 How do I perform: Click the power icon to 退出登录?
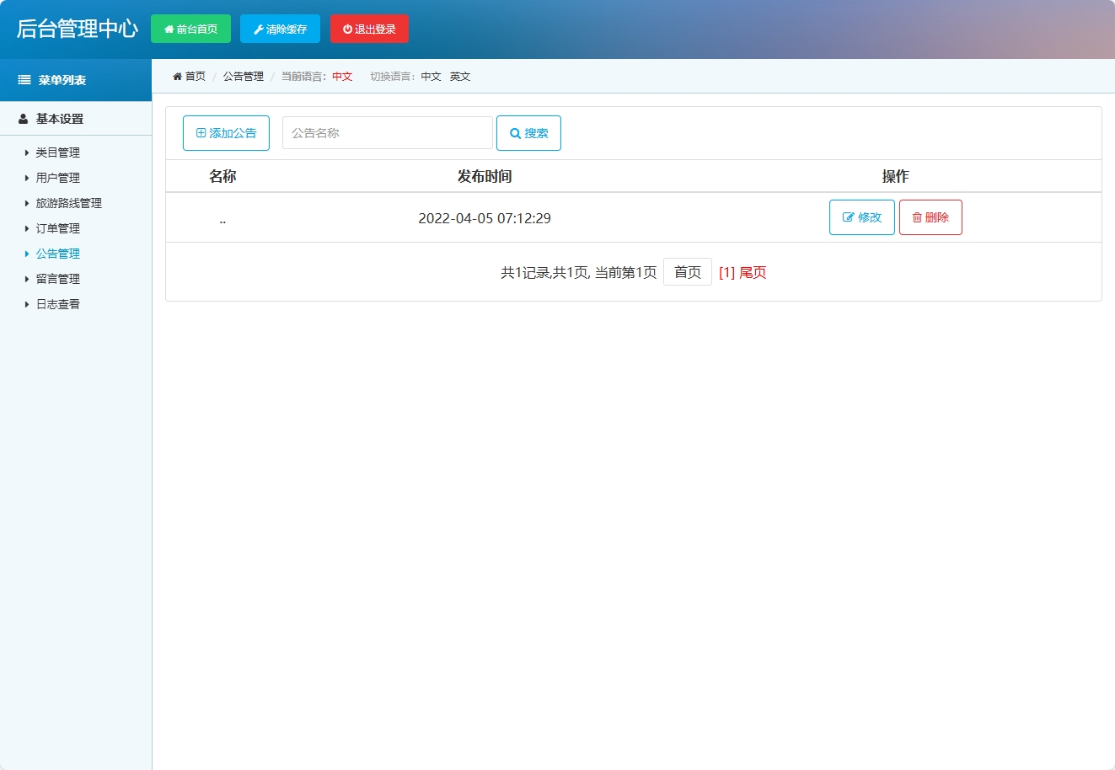(349, 28)
